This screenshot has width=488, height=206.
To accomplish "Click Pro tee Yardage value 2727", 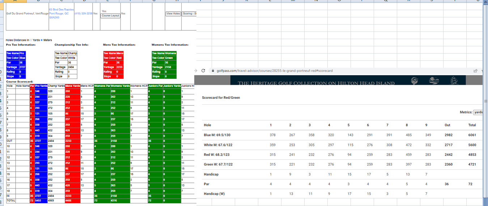I will [x=22, y=67].
